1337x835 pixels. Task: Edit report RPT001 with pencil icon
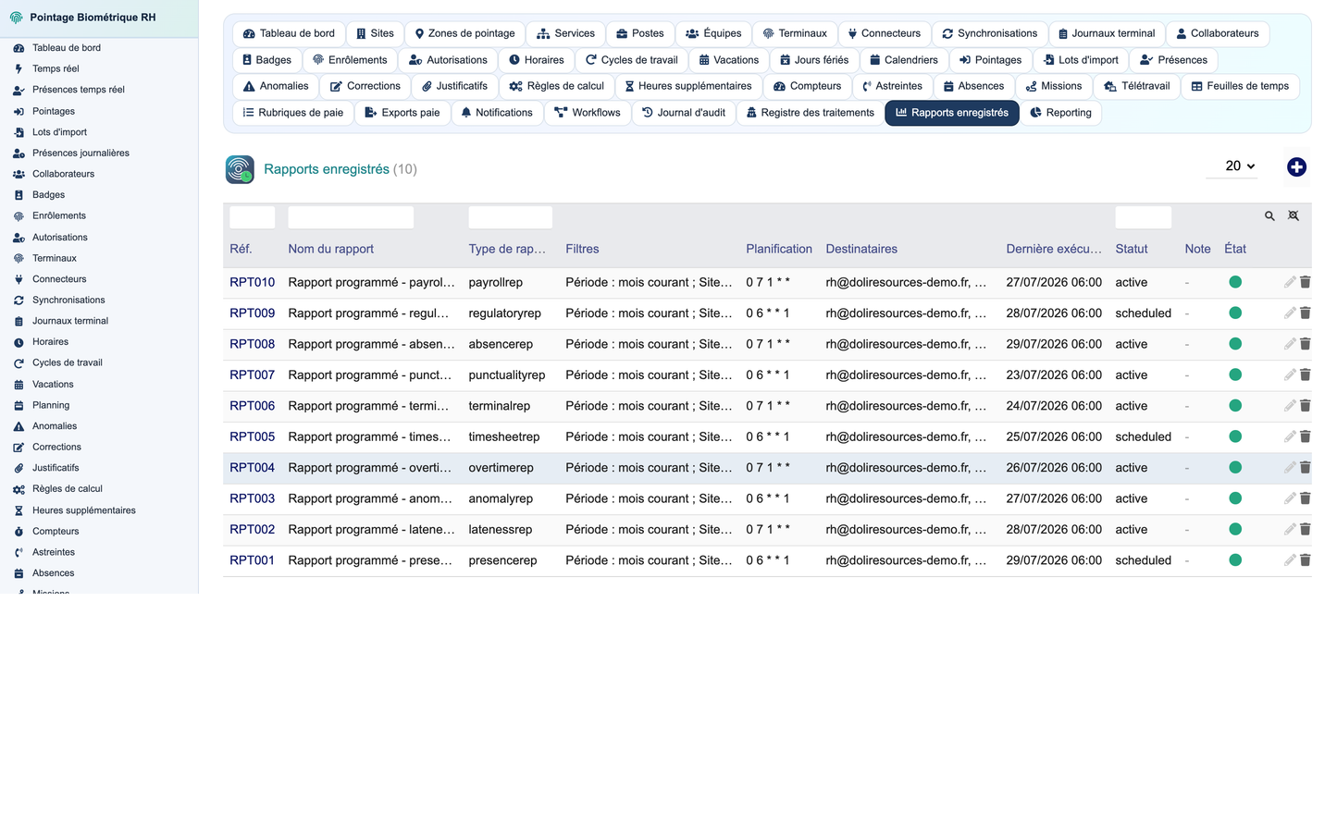tap(1290, 560)
